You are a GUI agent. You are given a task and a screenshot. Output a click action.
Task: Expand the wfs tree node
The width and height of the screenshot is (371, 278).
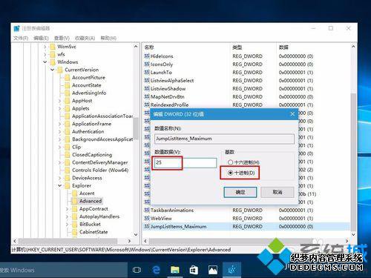(x=45, y=54)
